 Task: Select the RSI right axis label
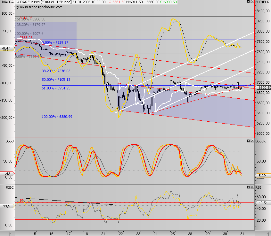pos(258,187)
